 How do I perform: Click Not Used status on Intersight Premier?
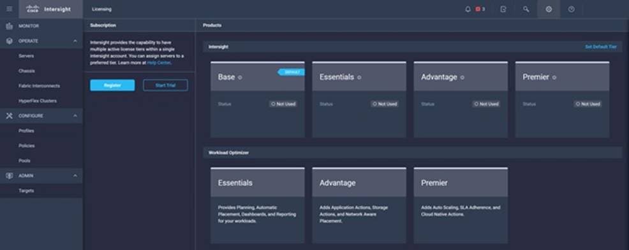(588, 104)
